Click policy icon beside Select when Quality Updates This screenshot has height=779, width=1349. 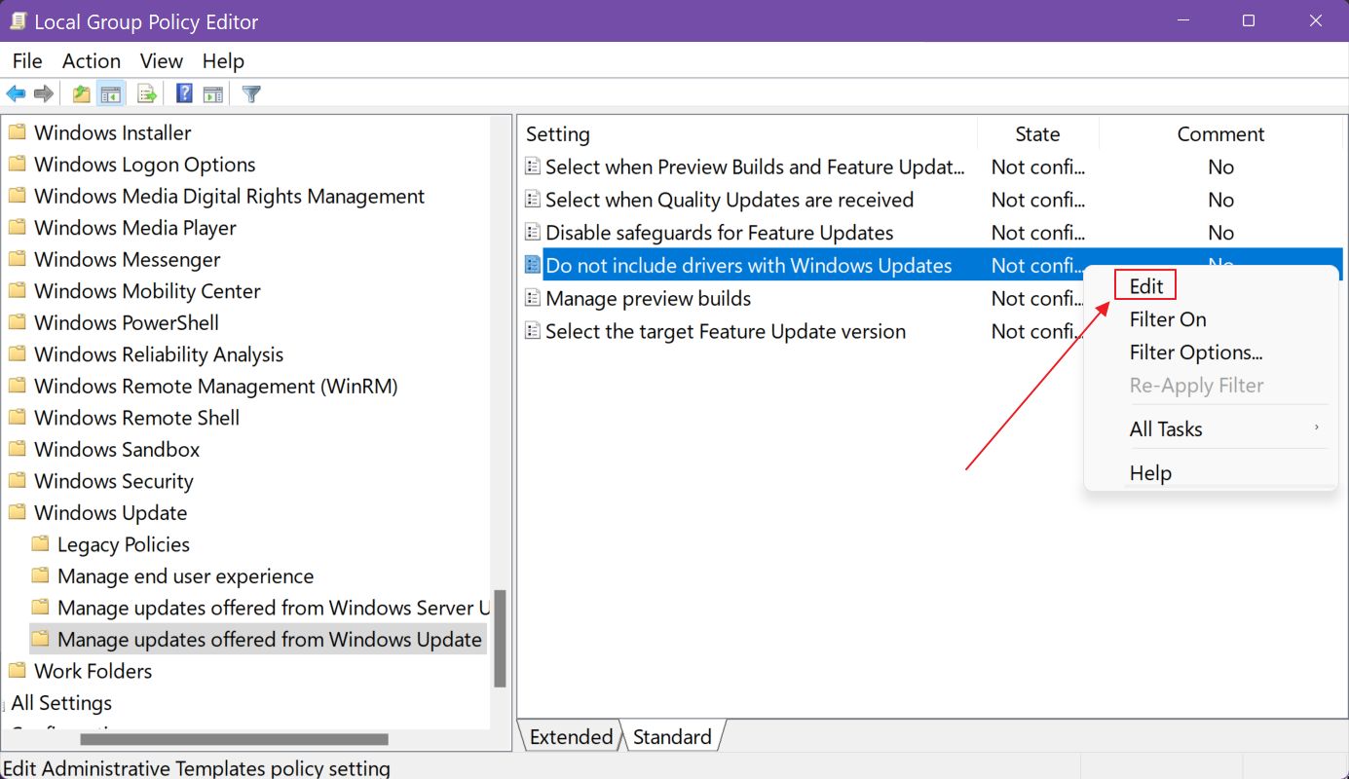[533, 200]
